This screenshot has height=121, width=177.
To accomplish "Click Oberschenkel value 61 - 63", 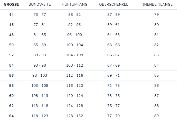I will point(113,35).
